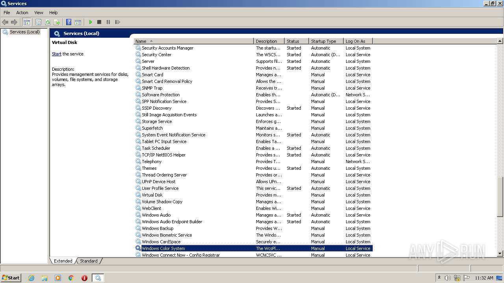Select the SSDP Discovery service
This screenshot has width=504, height=283.
coord(253,108)
